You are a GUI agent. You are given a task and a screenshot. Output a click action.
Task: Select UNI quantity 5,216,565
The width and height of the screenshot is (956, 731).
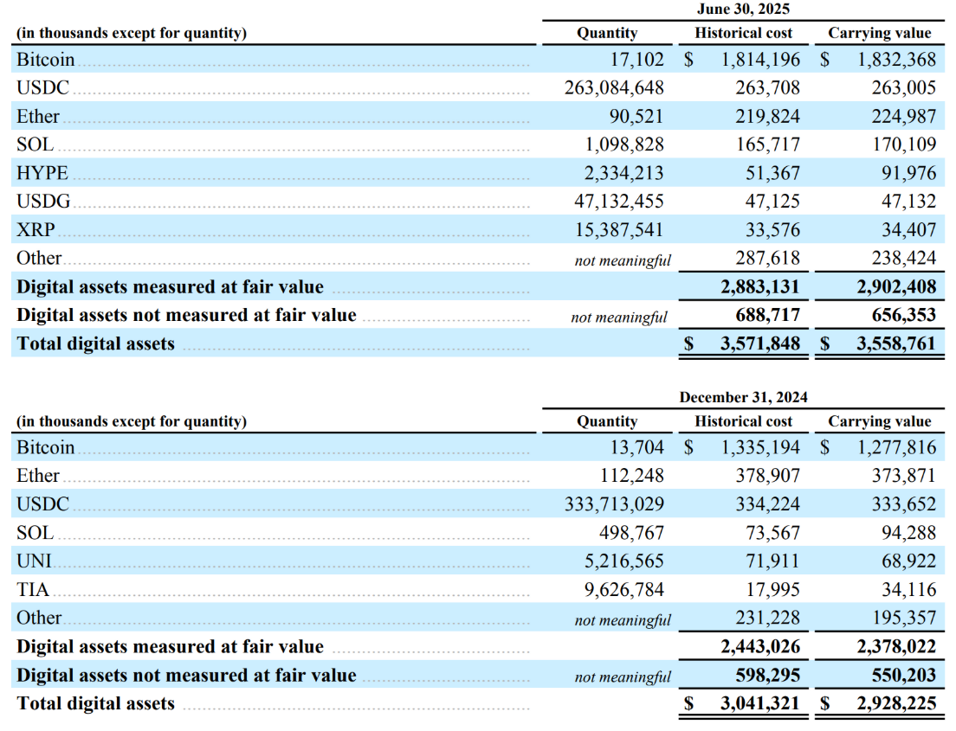[623, 561]
